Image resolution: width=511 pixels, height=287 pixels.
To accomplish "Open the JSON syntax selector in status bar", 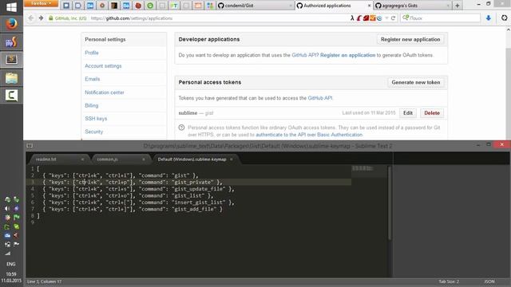I will [489, 281].
